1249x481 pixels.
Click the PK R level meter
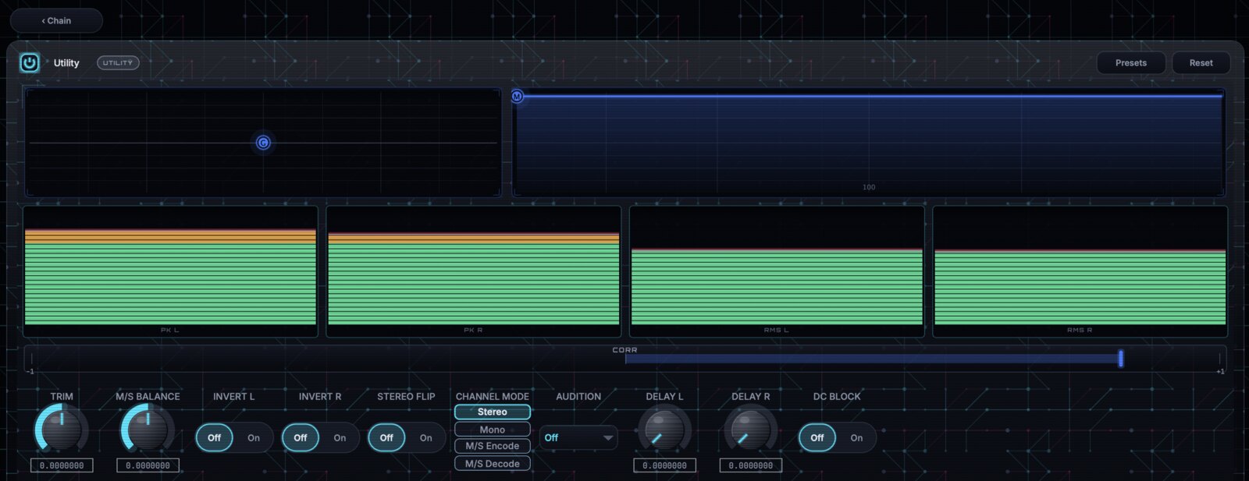point(474,271)
